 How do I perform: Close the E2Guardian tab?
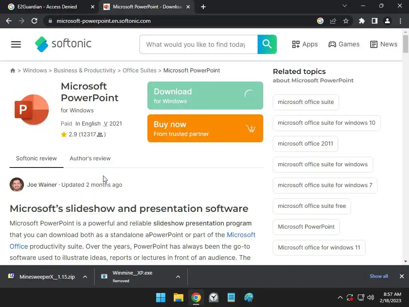(93, 7)
